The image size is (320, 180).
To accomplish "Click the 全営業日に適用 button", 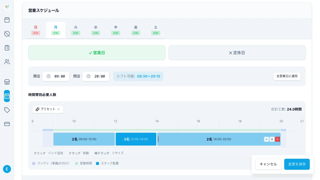I will (287, 76).
